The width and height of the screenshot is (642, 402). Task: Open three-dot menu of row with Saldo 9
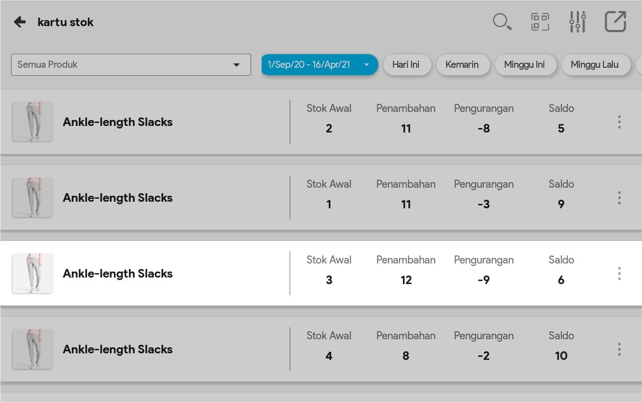pyautogui.click(x=619, y=198)
